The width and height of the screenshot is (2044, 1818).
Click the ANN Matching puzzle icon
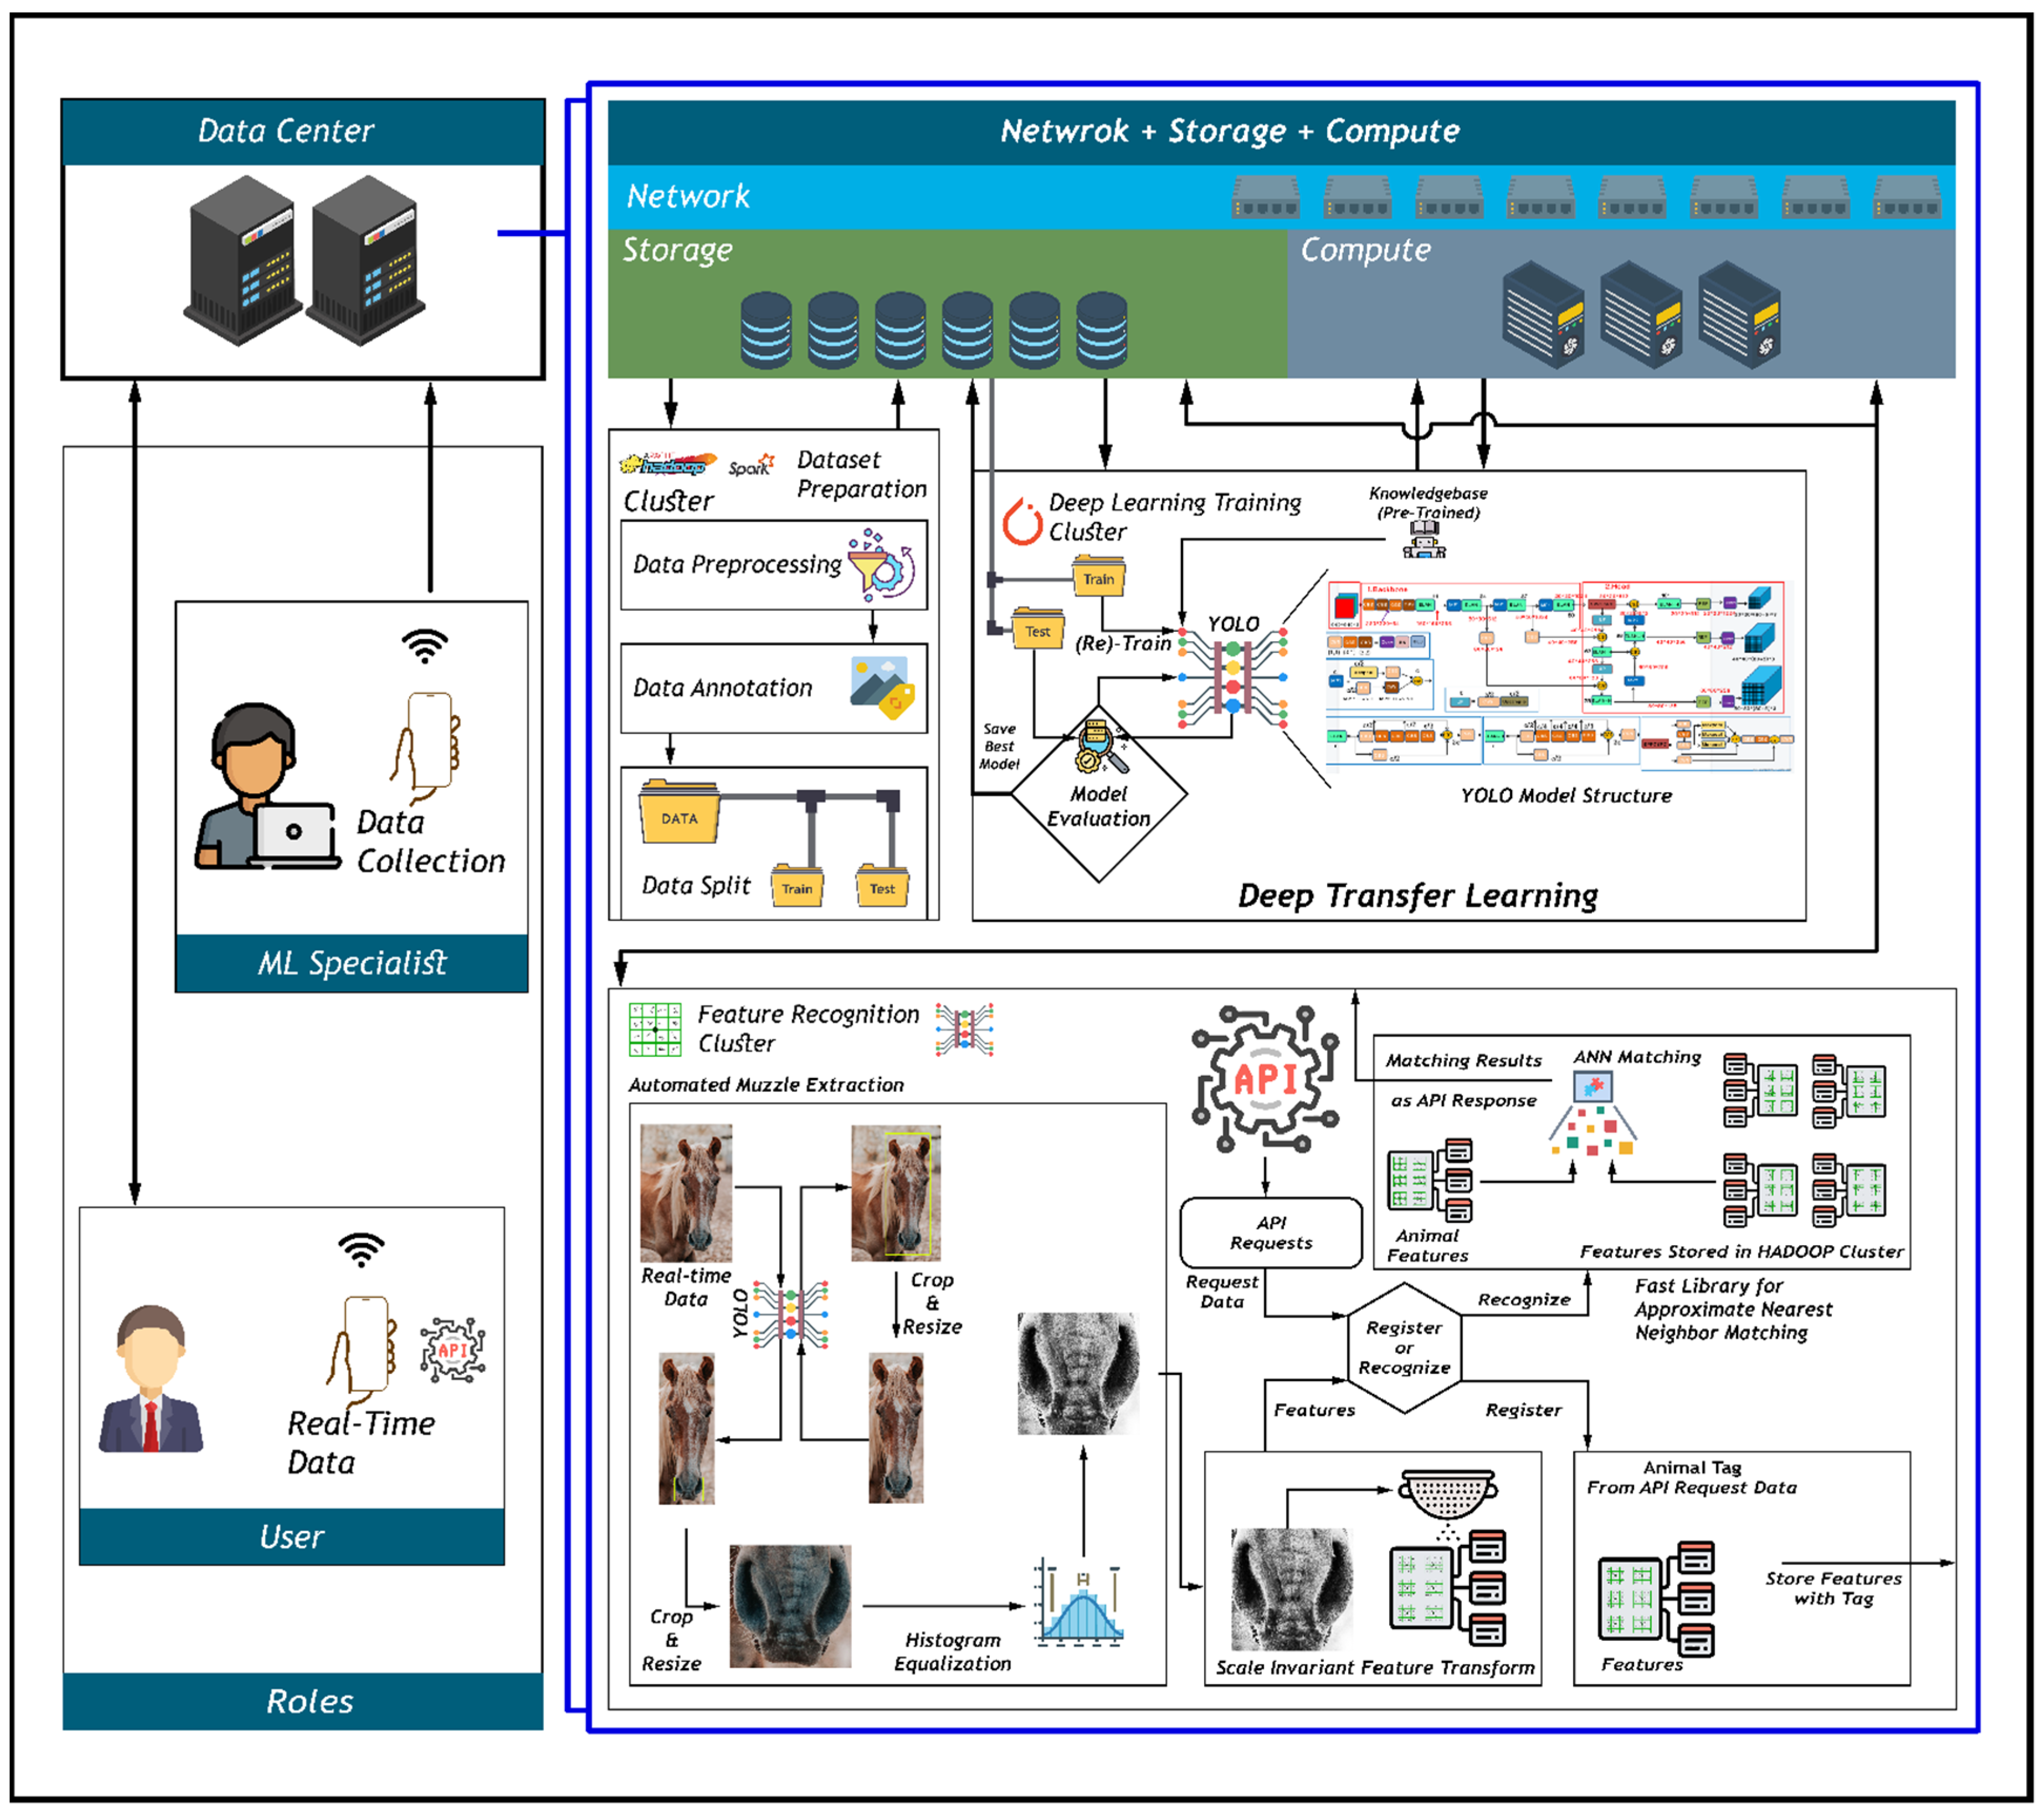click(1592, 1086)
